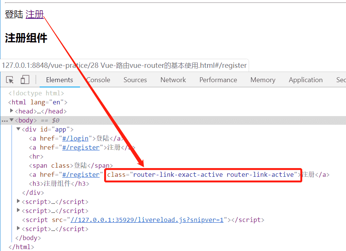Click the ellipsis before the body row
346x251 pixels.
click(5, 121)
